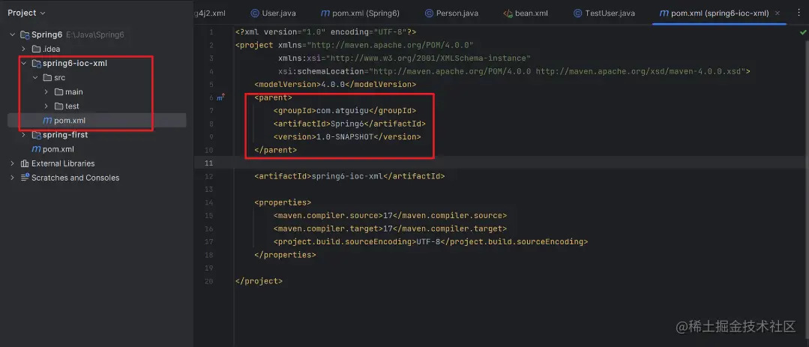The width and height of the screenshot is (809, 347).
Task: Switch to the TestUser.java tab
Action: [x=604, y=13]
